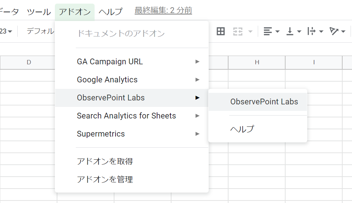Image resolution: width=352 pixels, height=203 pixels.
Task: Select column D header
Action: pyautogui.click(x=27, y=62)
